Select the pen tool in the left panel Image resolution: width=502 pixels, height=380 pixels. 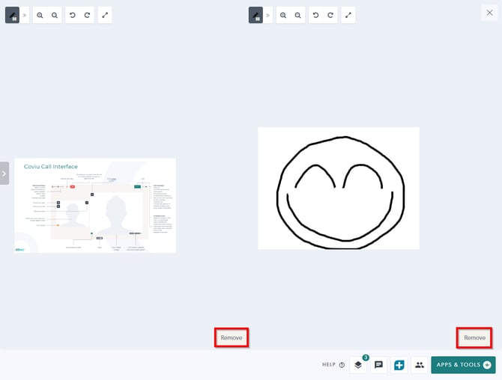click(x=12, y=15)
